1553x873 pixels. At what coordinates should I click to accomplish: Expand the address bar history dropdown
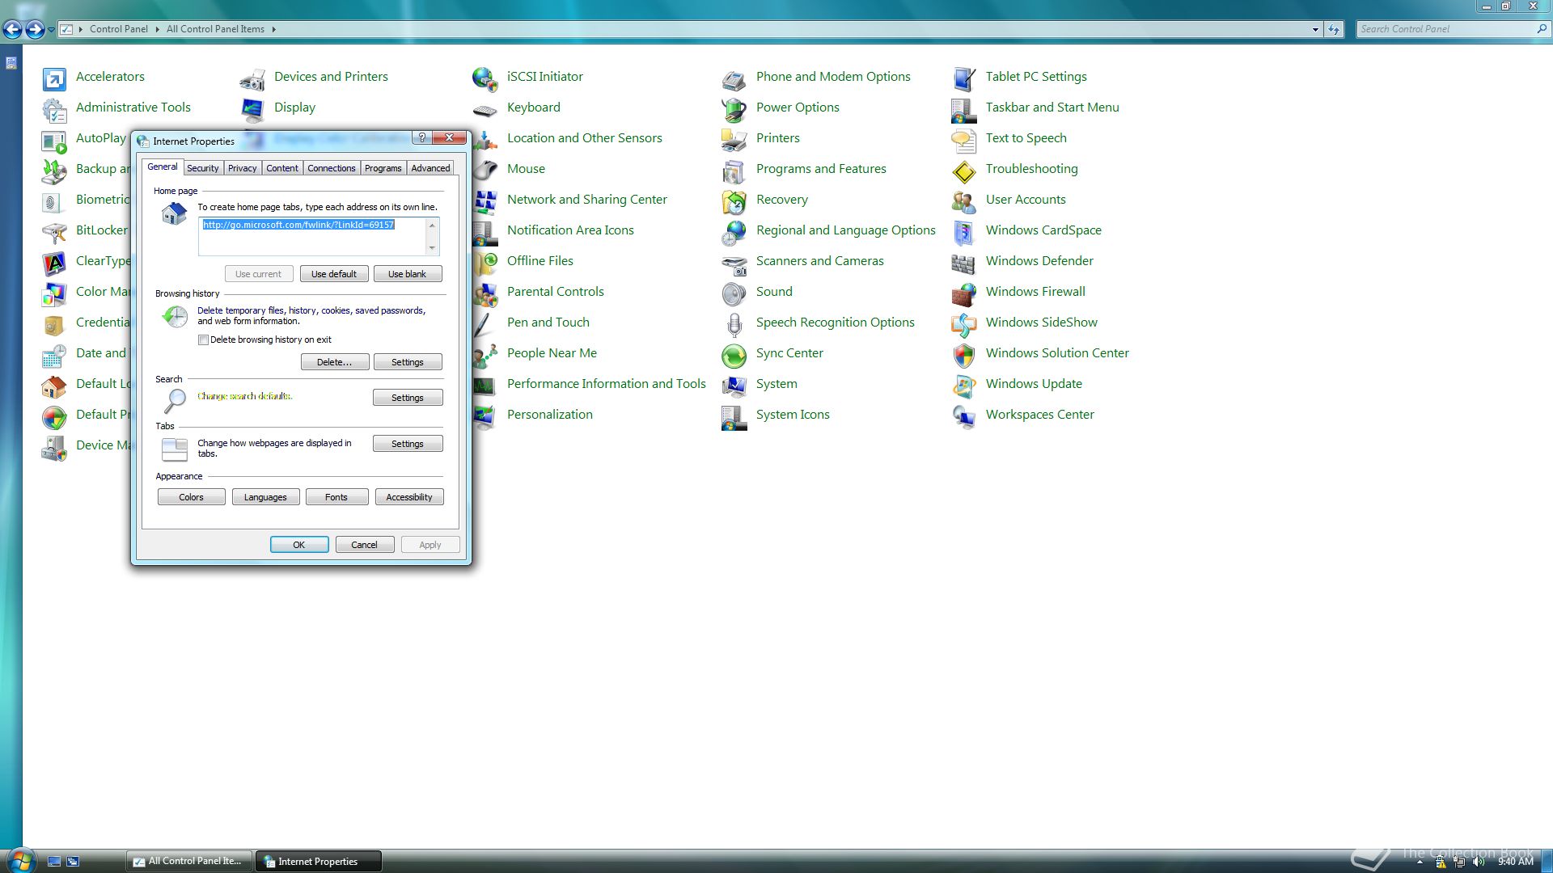pyautogui.click(x=1315, y=30)
